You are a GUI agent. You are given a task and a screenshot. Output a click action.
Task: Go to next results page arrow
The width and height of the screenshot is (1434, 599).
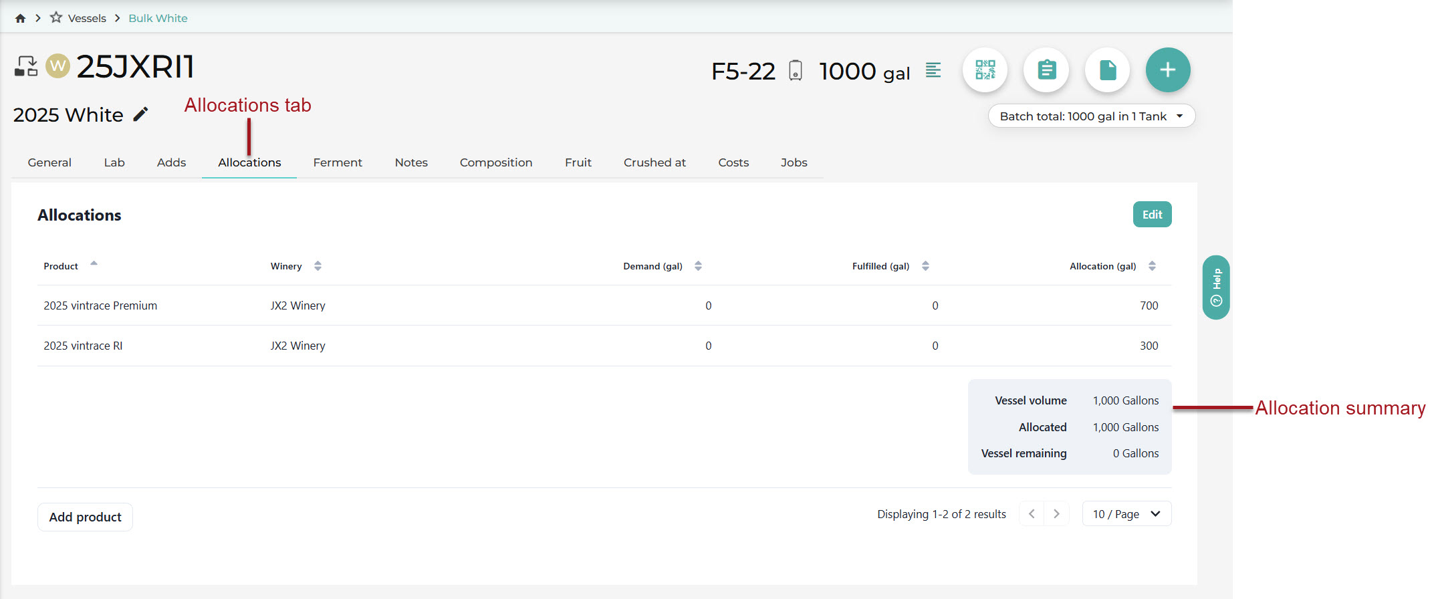pos(1056,514)
